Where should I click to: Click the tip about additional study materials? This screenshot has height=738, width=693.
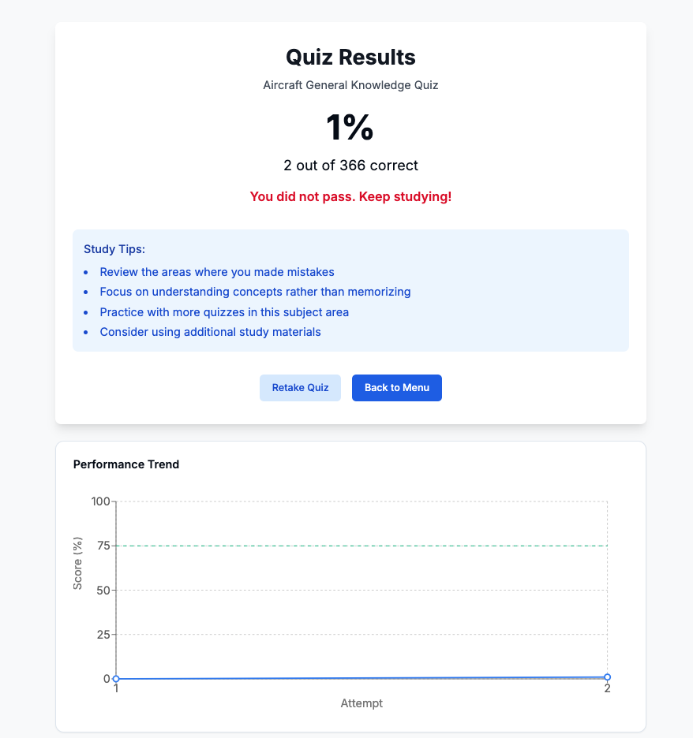point(210,331)
